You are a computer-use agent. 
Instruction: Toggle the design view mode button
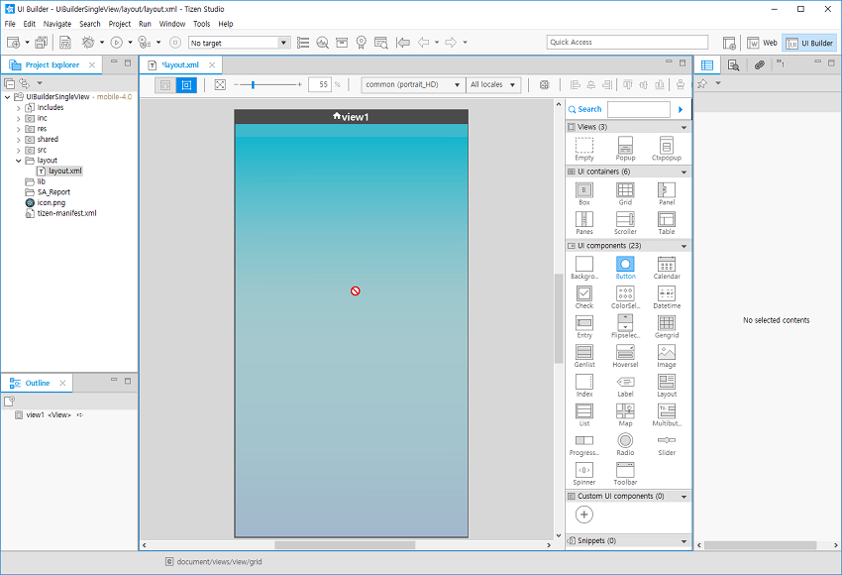[186, 85]
